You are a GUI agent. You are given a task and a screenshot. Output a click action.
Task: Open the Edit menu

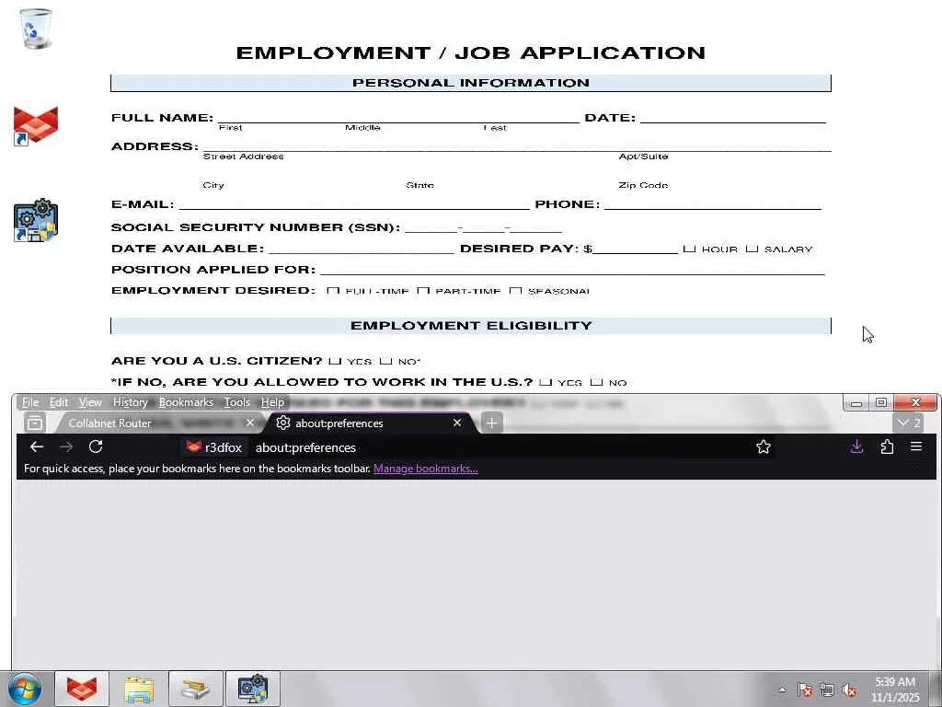(x=58, y=402)
